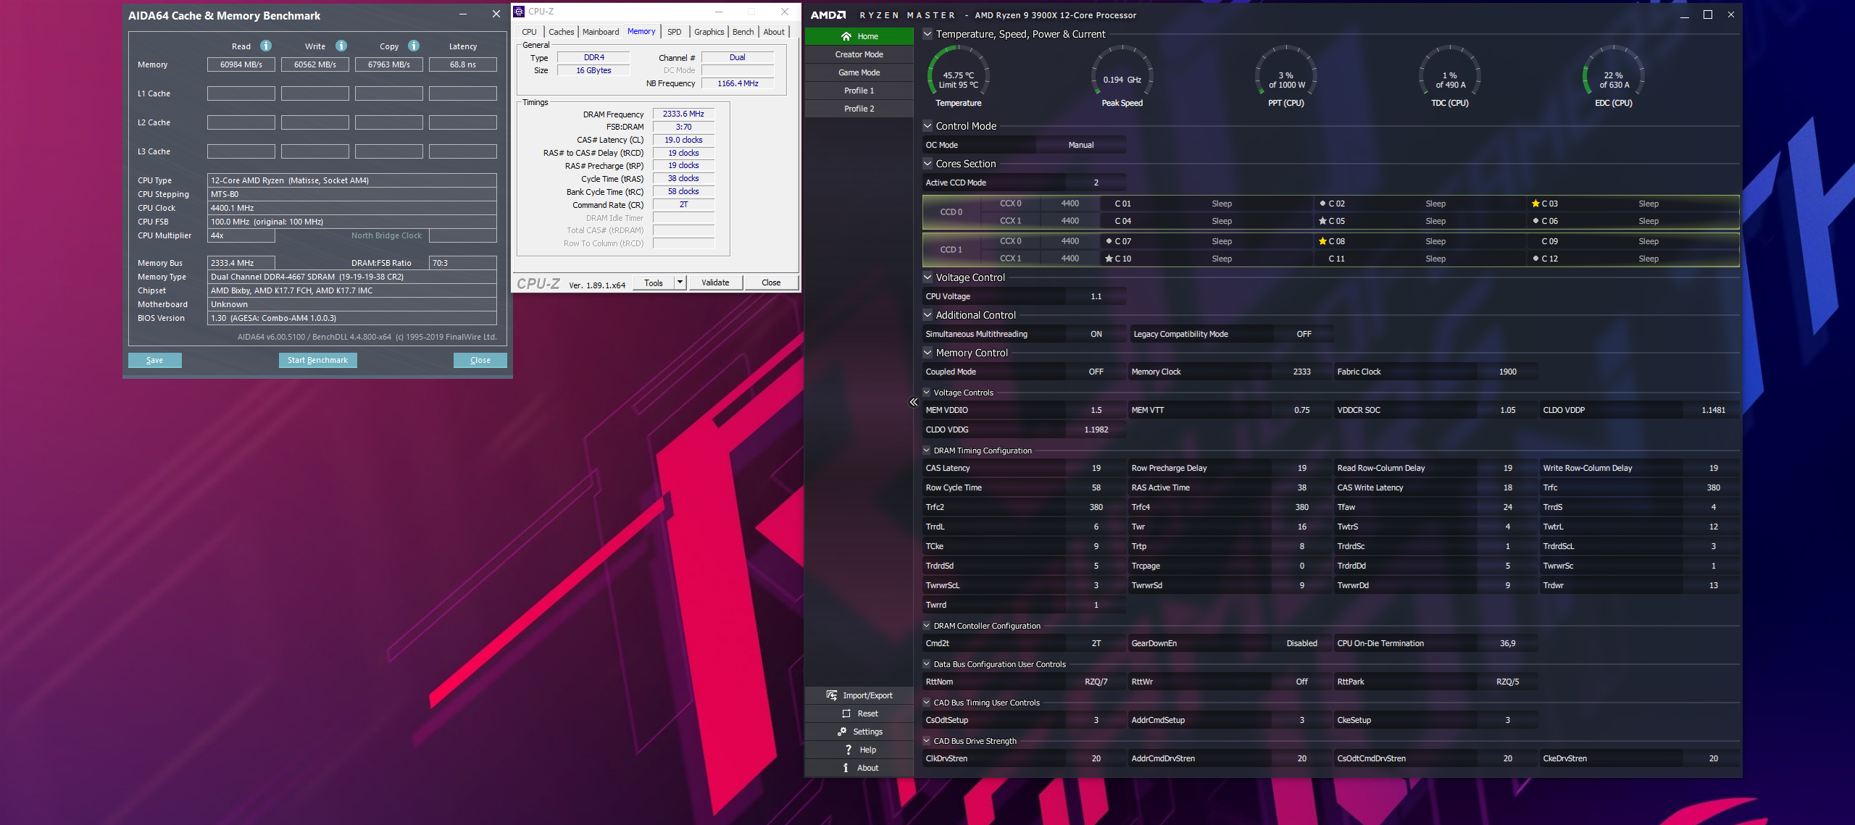Toggle Legacy Compatibility Mode OFF value
The width and height of the screenshot is (1855, 825).
(1304, 334)
